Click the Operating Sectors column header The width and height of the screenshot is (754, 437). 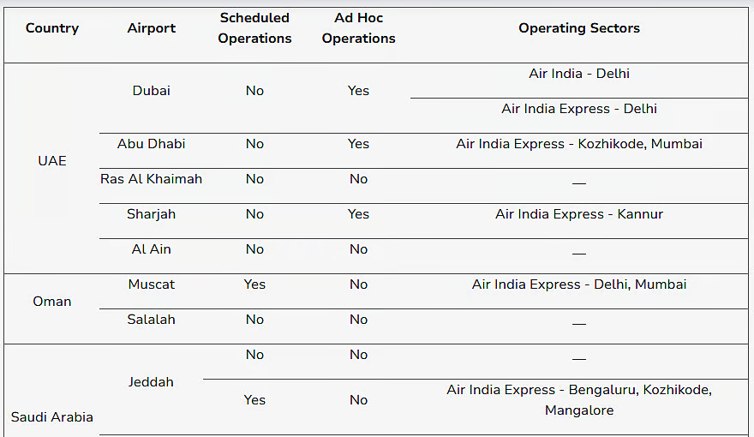(x=579, y=28)
